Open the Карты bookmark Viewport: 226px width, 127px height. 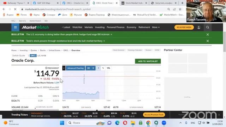pos(35,15)
